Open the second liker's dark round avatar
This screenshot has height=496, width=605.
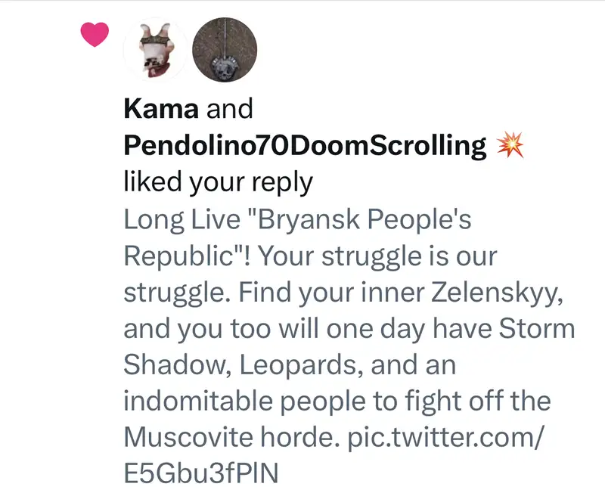click(x=225, y=49)
